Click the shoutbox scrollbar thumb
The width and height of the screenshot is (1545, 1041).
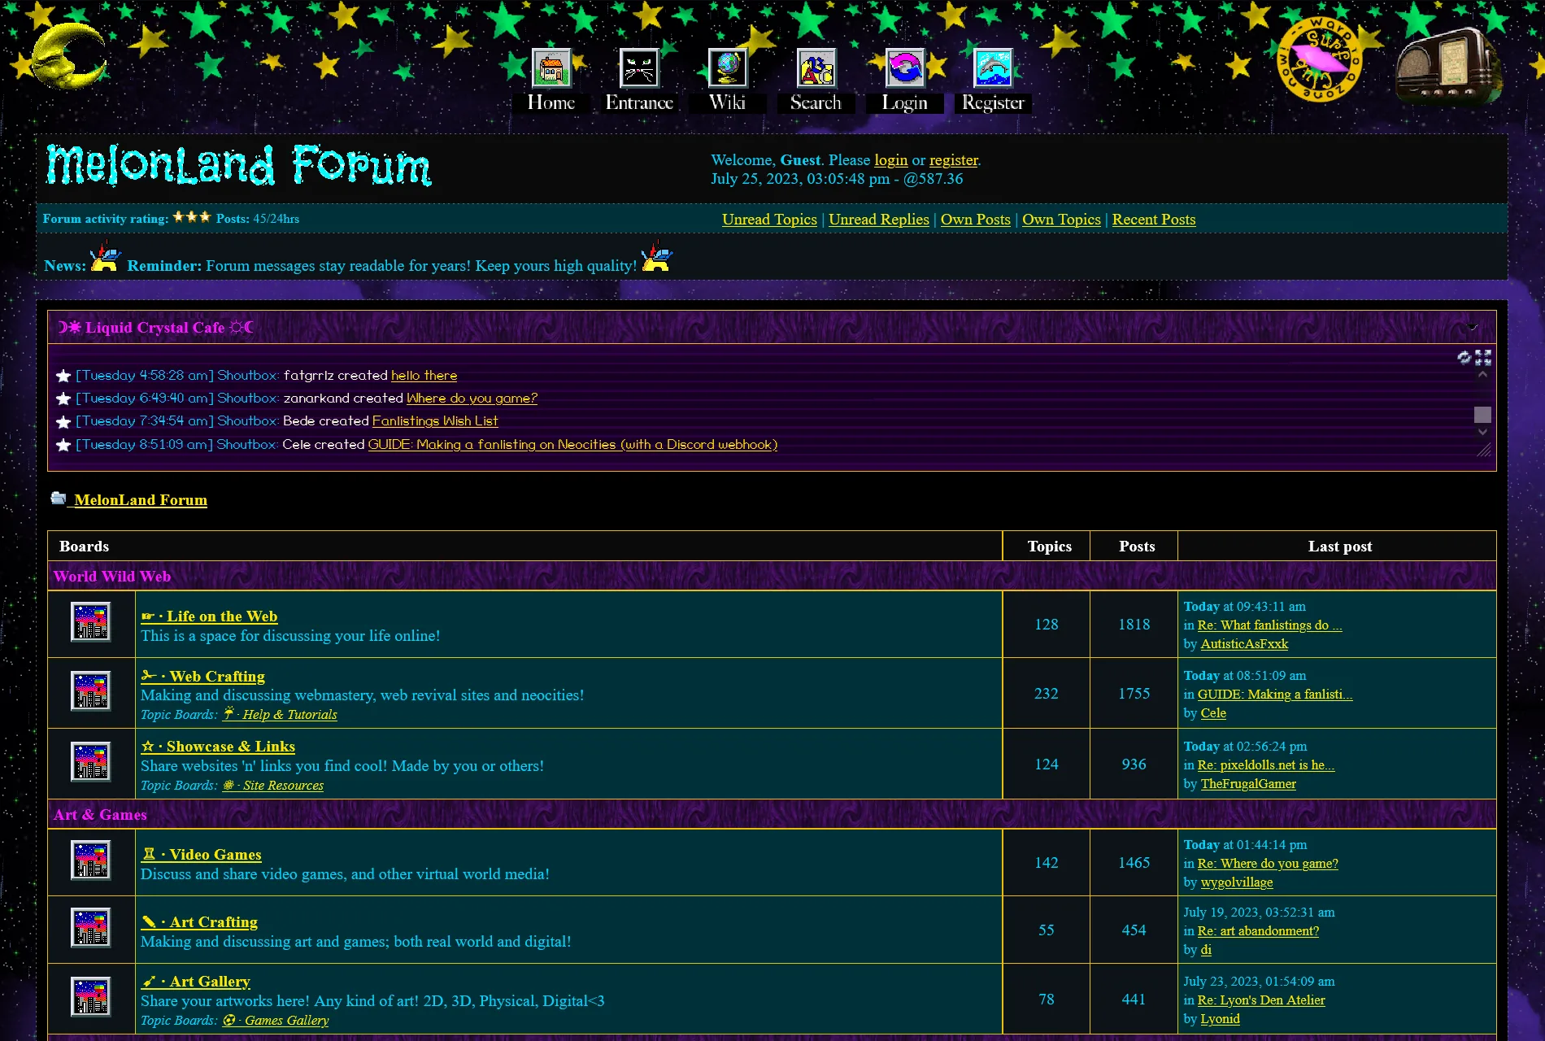(x=1482, y=415)
